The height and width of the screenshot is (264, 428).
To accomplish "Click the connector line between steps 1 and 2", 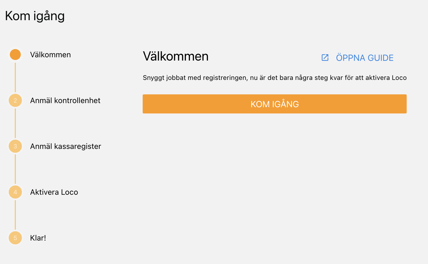I will [x=15, y=77].
